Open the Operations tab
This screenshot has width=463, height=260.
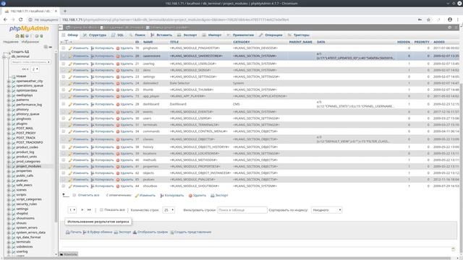pyautogui.click(x=271, y=35)
